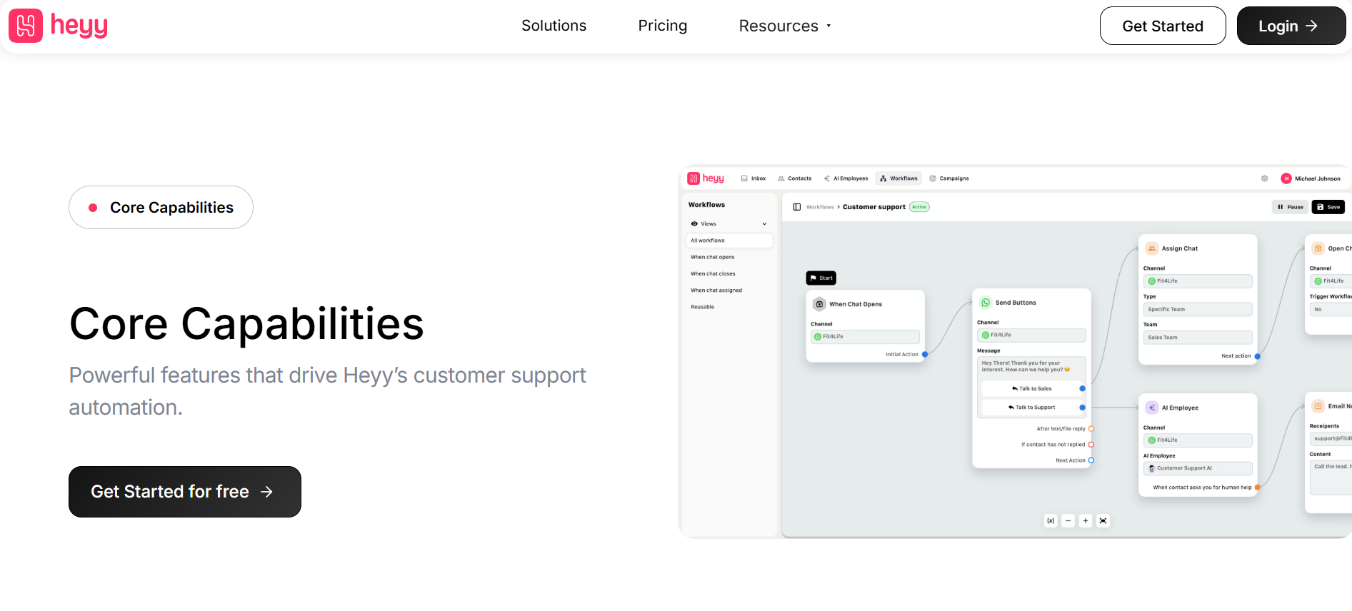The width and height of the screenshot is (1352, 611).
Task: Pause the Customer support workflow
Action: (x=1290, y=207)
